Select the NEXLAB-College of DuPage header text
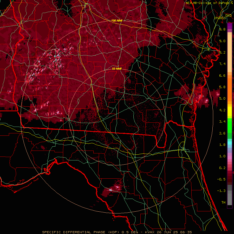The image size is (234, 234). 208,3
